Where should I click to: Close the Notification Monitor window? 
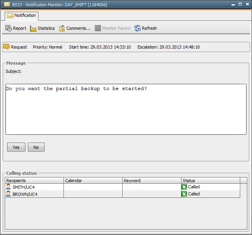click(248, 4)
